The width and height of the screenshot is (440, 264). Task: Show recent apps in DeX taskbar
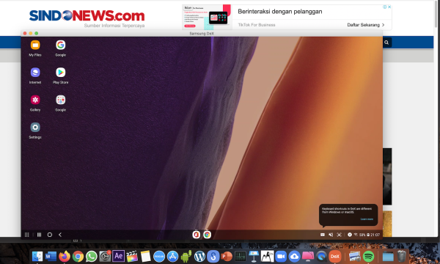click(39, 235)
